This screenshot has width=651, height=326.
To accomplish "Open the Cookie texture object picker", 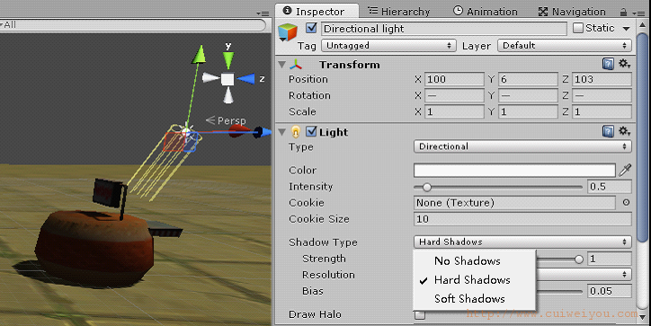I will click(626, 202).
